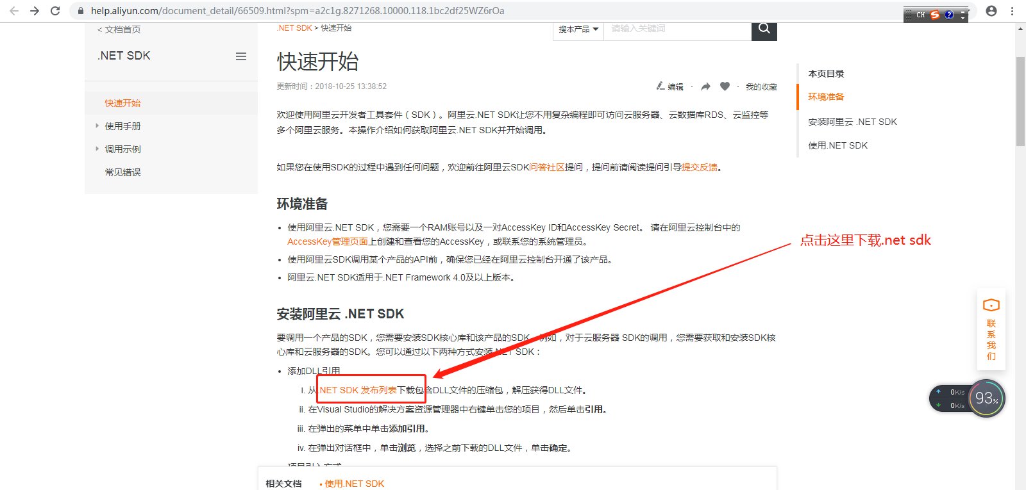Open the Chrome three-dot menu
The width and height of the screenshot is (1026, 490).
pyautogui.click(x=1012, y=11)
